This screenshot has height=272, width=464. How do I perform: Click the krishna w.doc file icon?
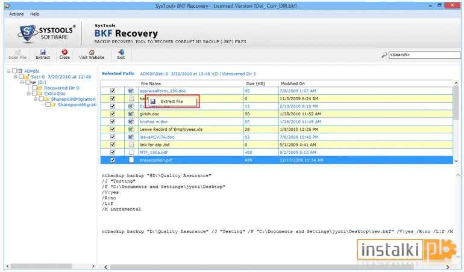pos(131,121)
